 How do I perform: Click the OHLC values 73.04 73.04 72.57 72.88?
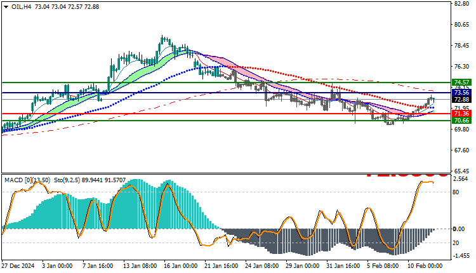(x=67, y=7)
